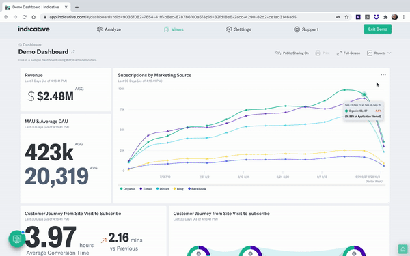
Task: Click the Print button
Action: pyautogui.click(x=322, y=53)
